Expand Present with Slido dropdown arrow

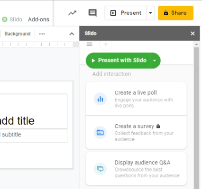(x=155, y=60)
